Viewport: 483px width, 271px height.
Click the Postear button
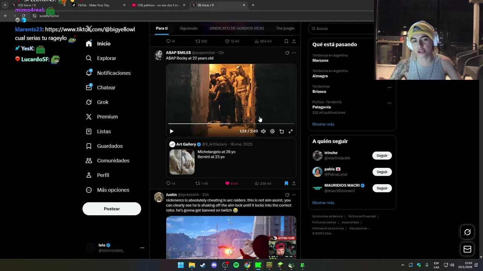(112, 209)
